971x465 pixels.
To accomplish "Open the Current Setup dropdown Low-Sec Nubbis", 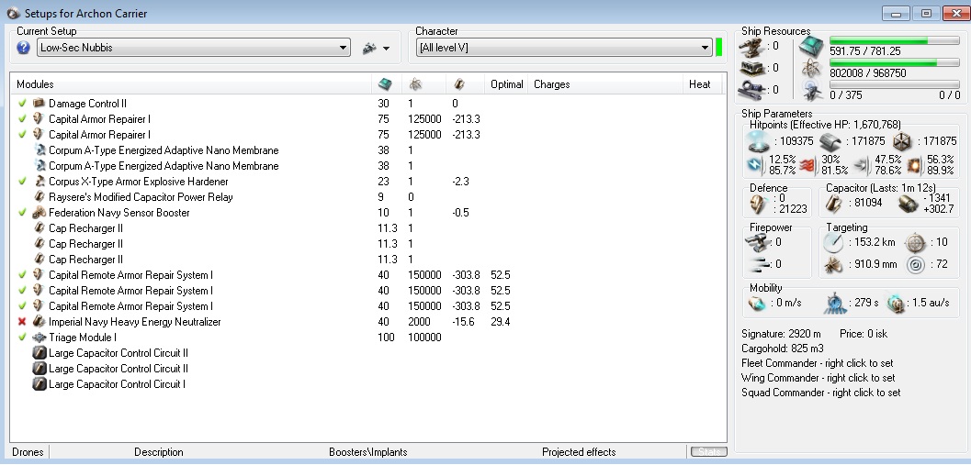I will coord(193,48).
